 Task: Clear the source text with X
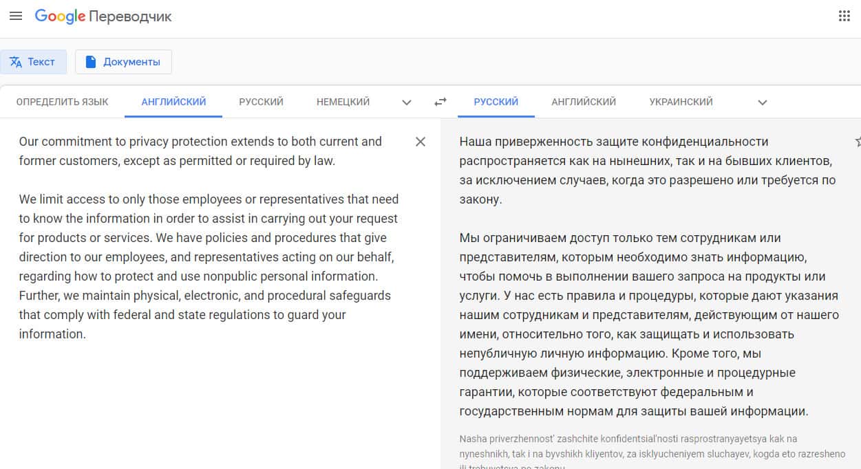[421, 142]
